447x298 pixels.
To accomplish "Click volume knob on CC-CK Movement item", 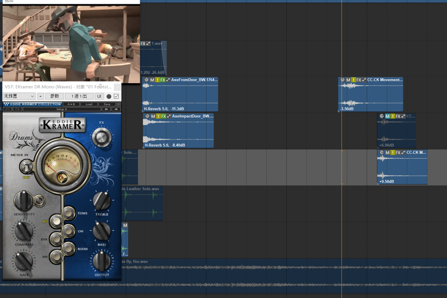I will pos(343,80).
